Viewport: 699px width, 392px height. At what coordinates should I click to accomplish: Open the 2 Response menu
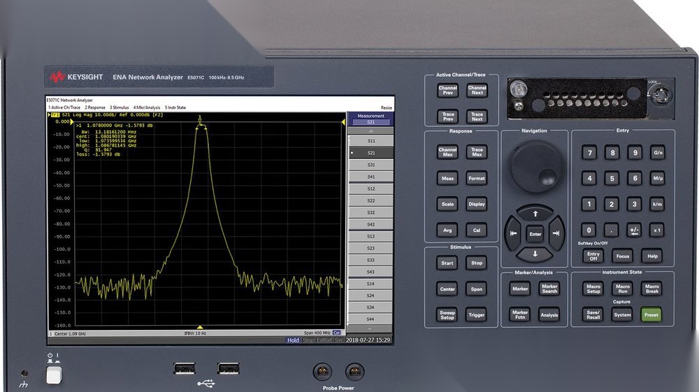pos(95,107)
